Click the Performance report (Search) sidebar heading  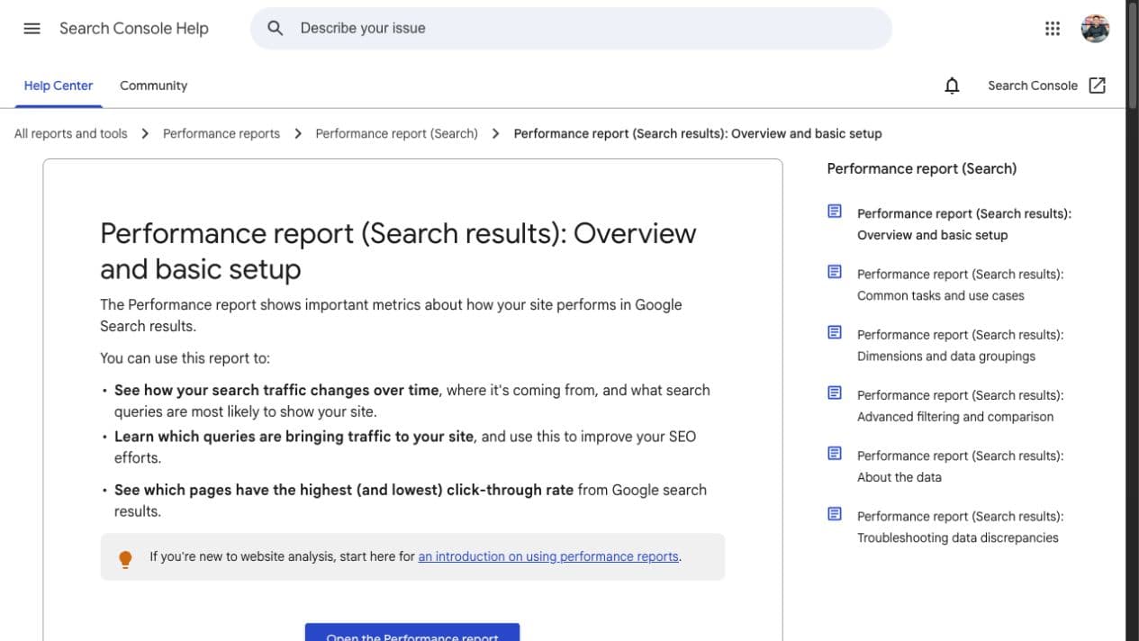[x=922, y=168]
